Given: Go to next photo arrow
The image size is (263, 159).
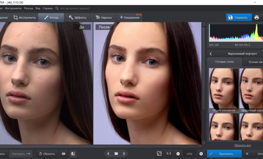Looking at the screenshot, I should (124, 154).
